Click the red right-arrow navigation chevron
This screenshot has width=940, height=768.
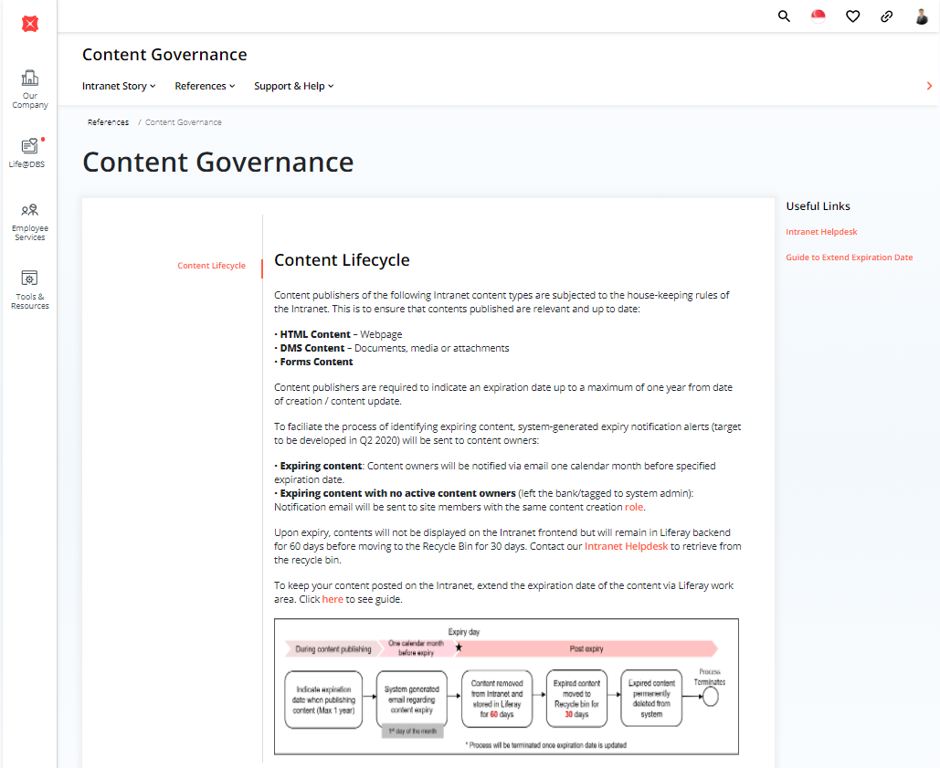click(x=929, y=86)
